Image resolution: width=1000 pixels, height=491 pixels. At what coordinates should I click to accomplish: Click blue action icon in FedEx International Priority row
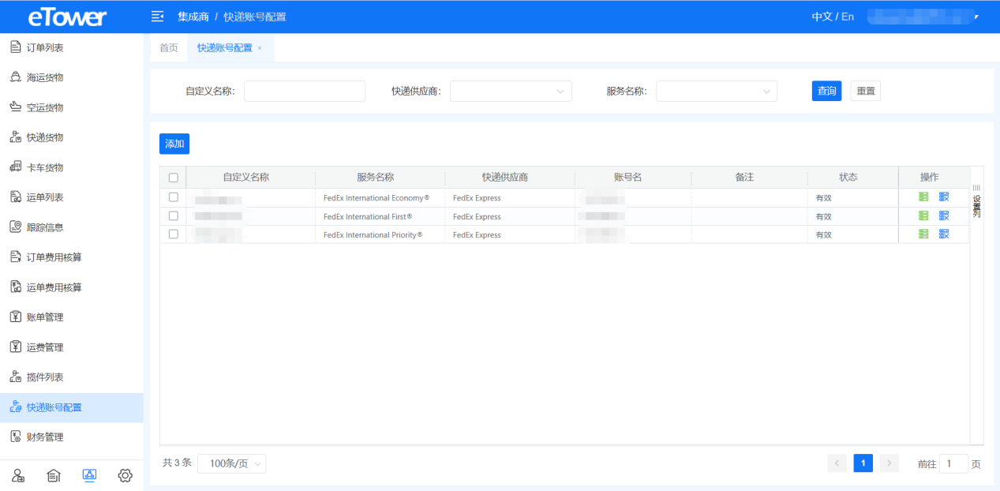(944, 234)
